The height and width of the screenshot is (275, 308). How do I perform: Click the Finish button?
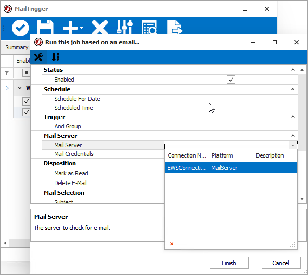pyautogui.click(x=229, y=263)
